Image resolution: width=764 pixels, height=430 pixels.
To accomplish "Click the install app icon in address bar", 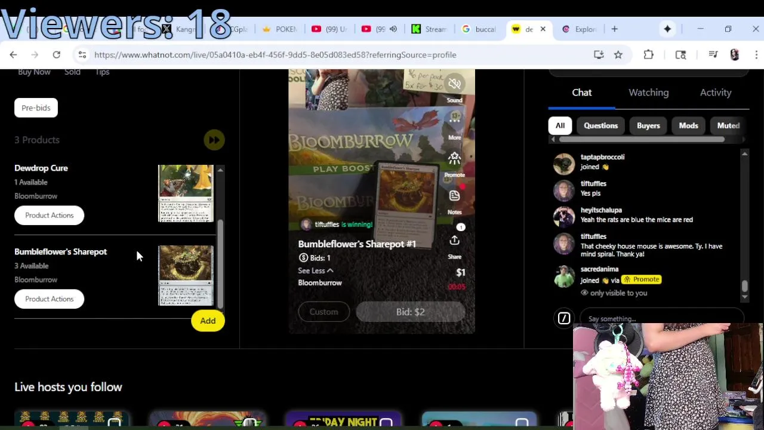I will [599, 55].
